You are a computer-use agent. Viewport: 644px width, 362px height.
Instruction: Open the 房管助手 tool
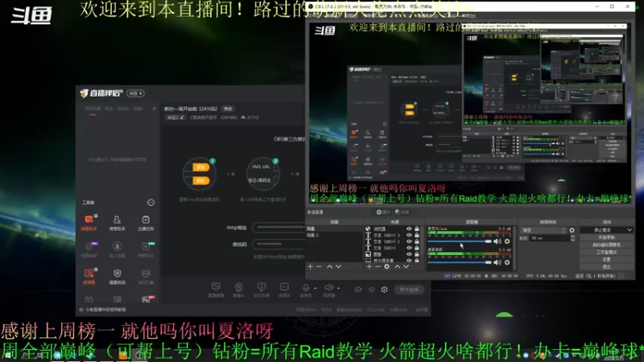[117, 223]
